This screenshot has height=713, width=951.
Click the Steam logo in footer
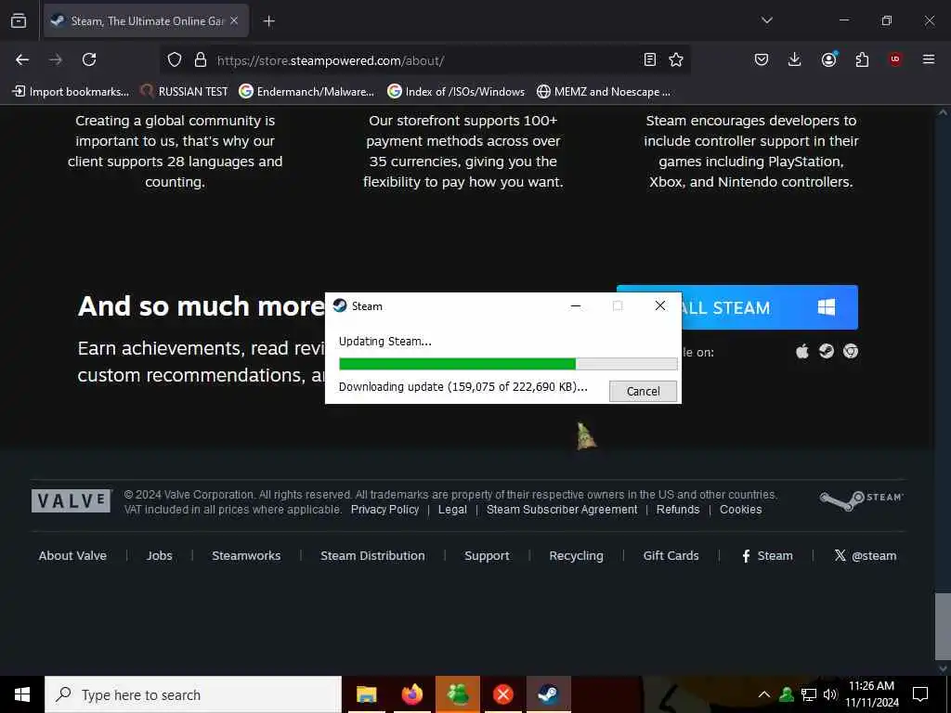point(861,500)
